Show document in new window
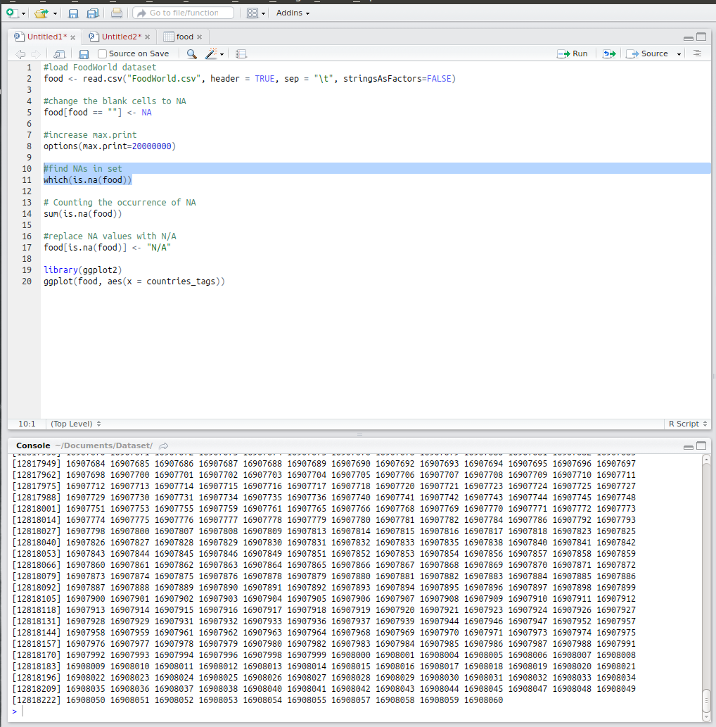 tap(59, 54)
